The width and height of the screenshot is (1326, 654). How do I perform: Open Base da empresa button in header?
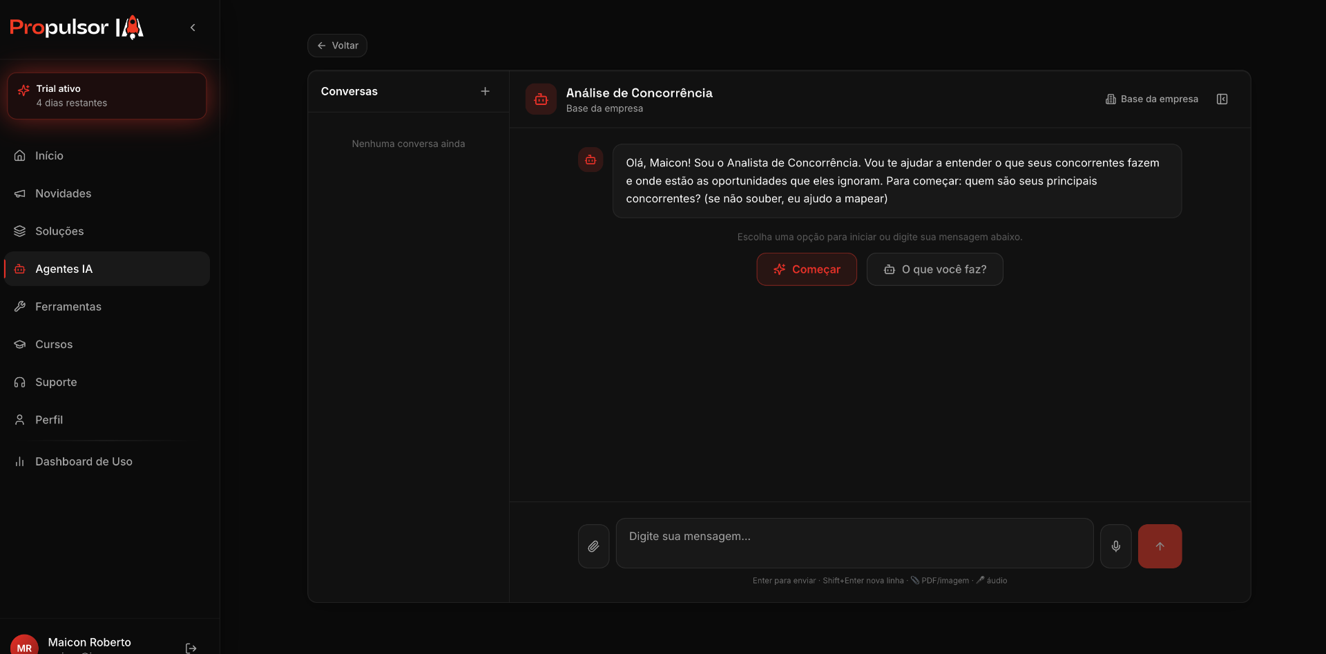tap(1152, 99)
